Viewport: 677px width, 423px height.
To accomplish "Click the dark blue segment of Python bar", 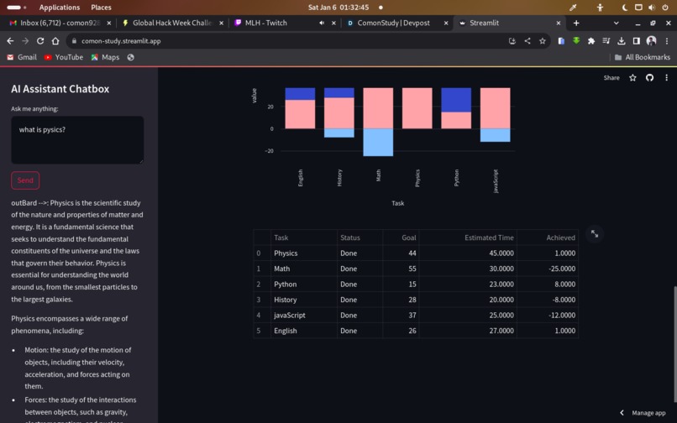I will (x=456, y=100).
